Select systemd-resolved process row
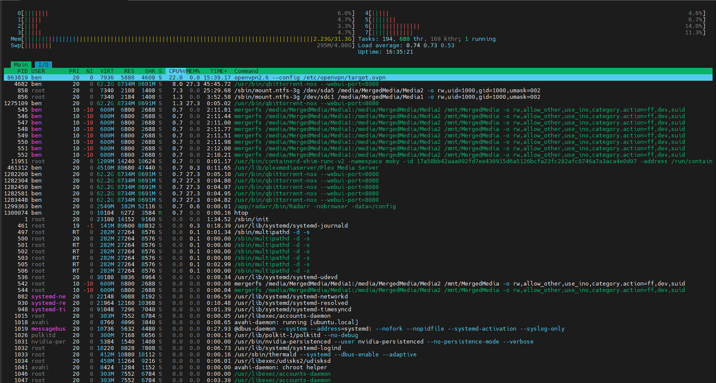This screenshot has height=383, width=716. point(358,303)
